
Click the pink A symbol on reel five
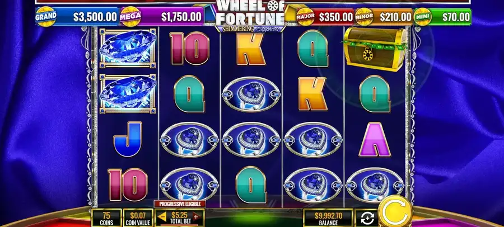point(375,139)
